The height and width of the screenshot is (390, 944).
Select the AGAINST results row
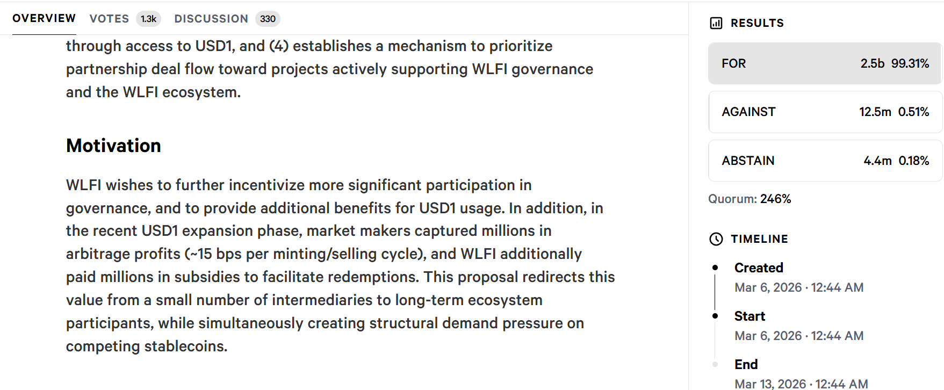point(825,112)
